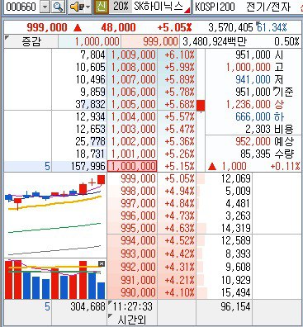Click the open price 951,000 시

(259, 55)
